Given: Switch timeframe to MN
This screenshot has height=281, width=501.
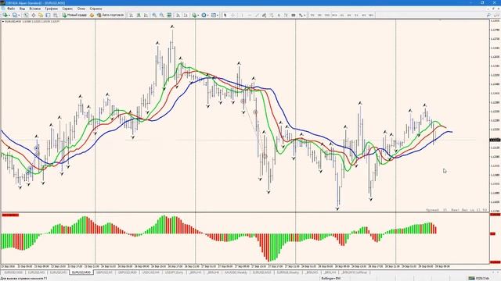Looking at the screenshot, I should [x=371, y=15].
